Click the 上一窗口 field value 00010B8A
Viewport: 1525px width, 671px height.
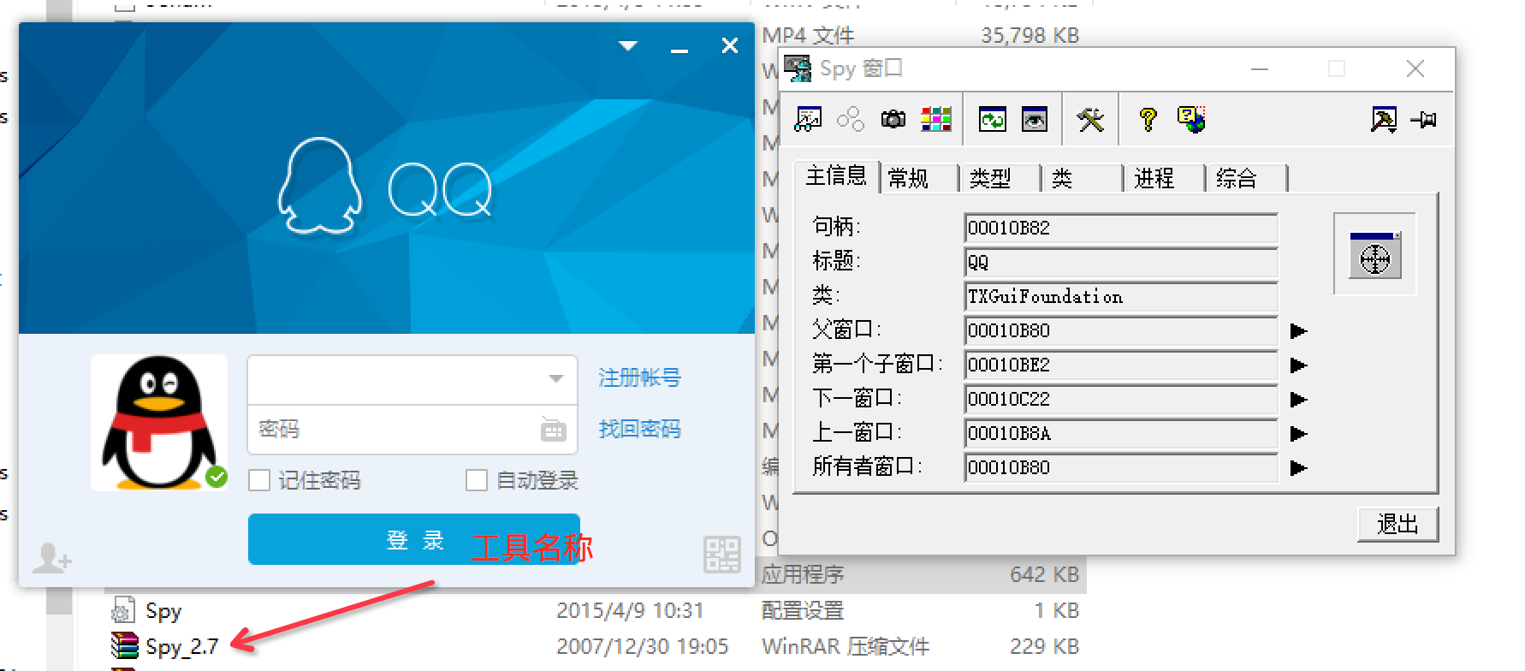pyautogui.click(x=1120, y=433)
